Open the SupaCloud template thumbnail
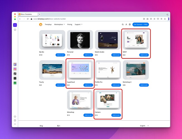Screen dimensions: 182x139 coord(80,70)
